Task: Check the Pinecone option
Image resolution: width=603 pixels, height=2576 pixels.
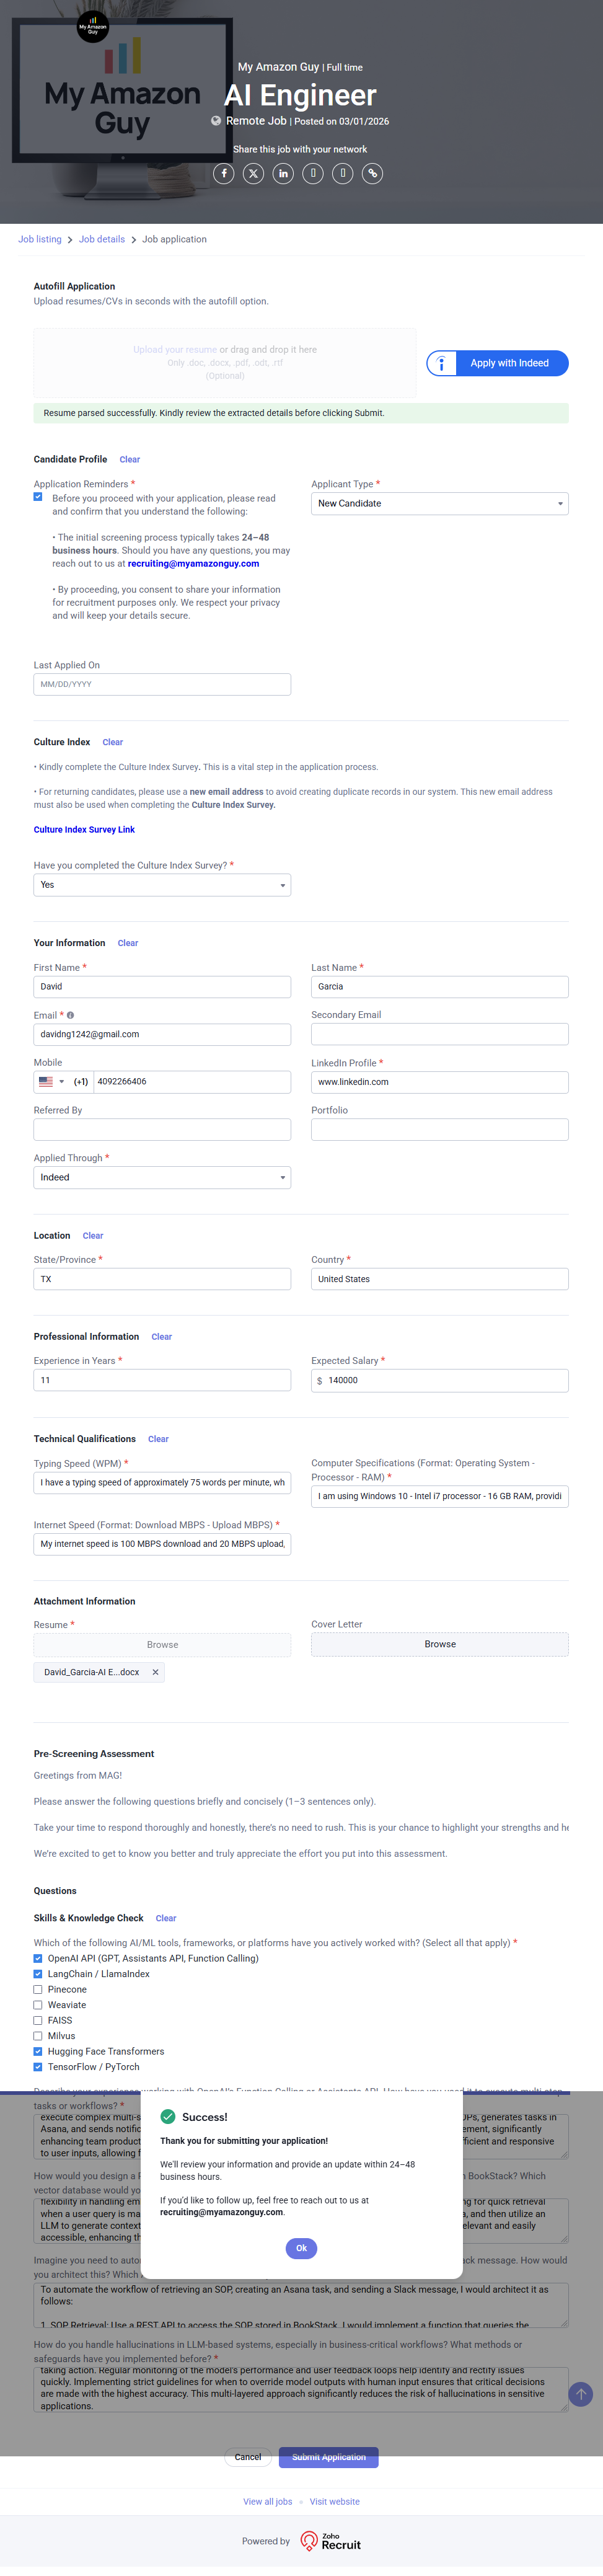Action: click(38, 1989)
